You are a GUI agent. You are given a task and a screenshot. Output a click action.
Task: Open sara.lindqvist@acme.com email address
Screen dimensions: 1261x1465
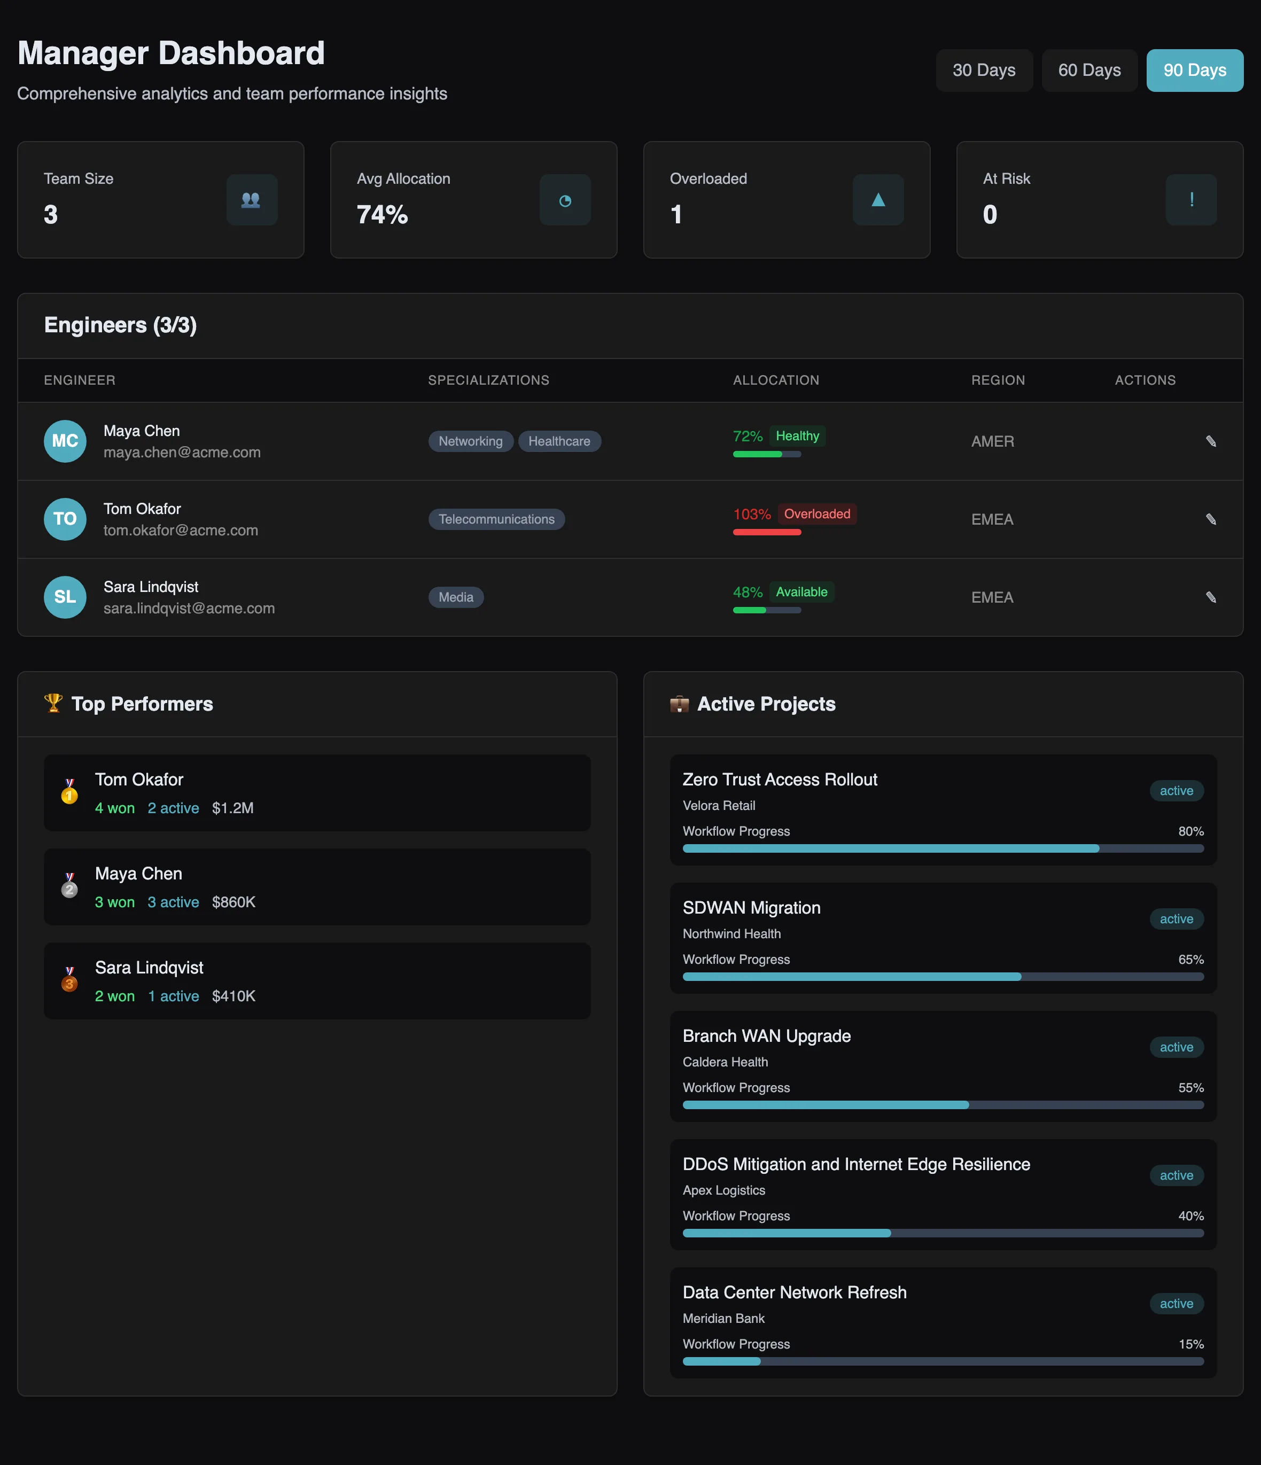pyautogui.click(x=190, y=608)
